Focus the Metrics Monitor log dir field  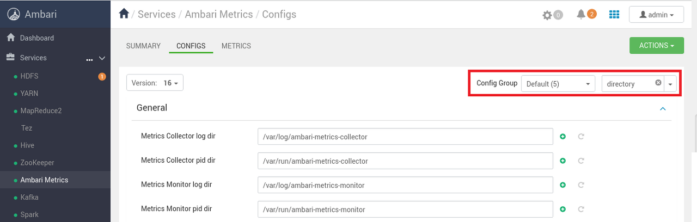click(x=405, y=185)
